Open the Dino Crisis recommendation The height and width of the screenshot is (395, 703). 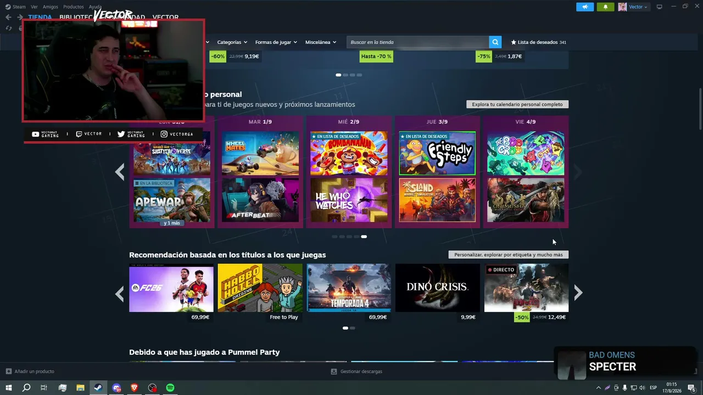click(x=438, y=288)
